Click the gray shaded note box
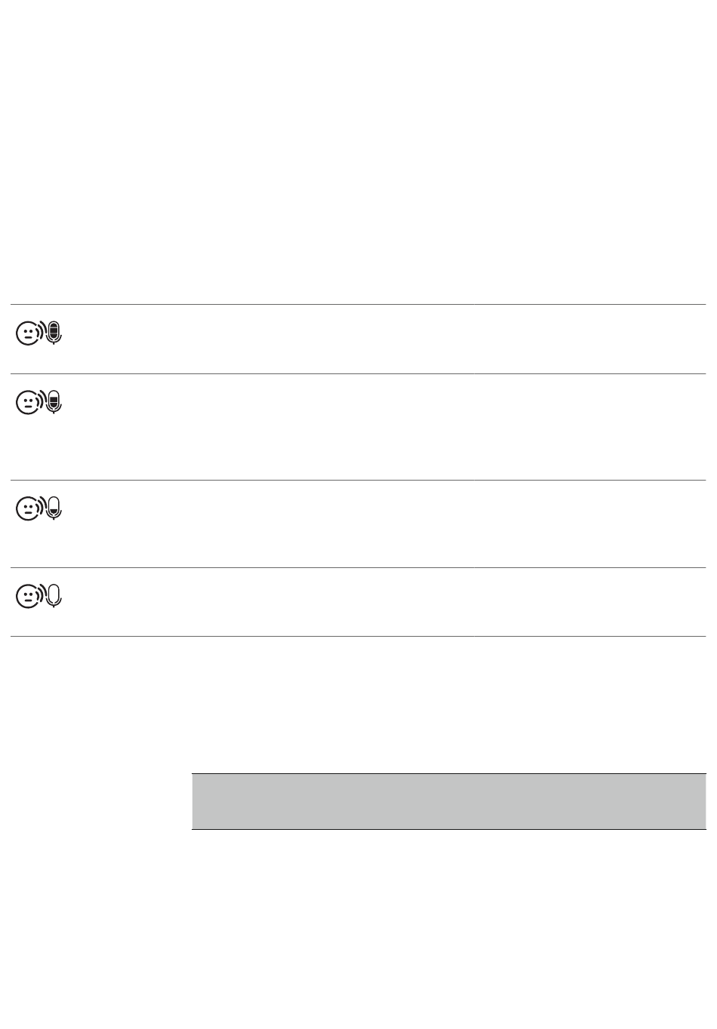 pyautogui.click(x=448, y=802)
